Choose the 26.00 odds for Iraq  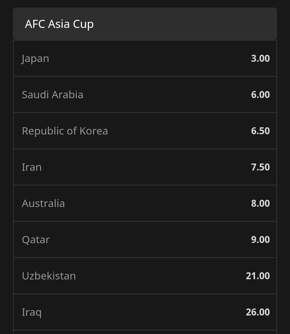pos(258,312)
